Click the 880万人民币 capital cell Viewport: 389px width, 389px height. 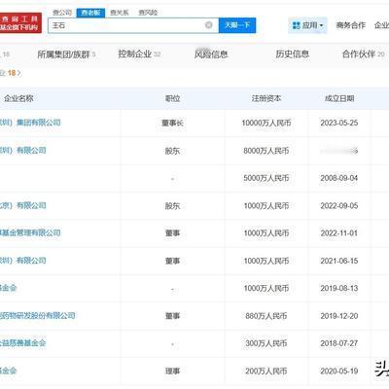point(266,316)
